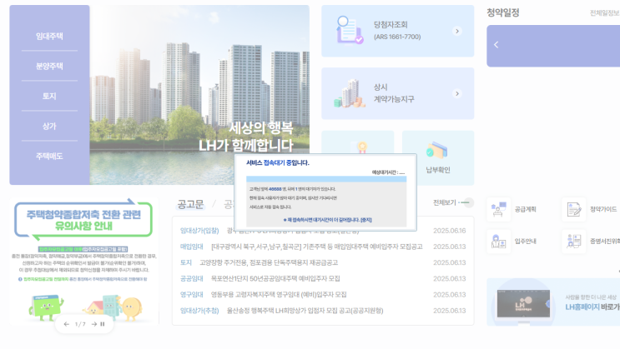Click the 공공임대 category label

tap(191, 279)
